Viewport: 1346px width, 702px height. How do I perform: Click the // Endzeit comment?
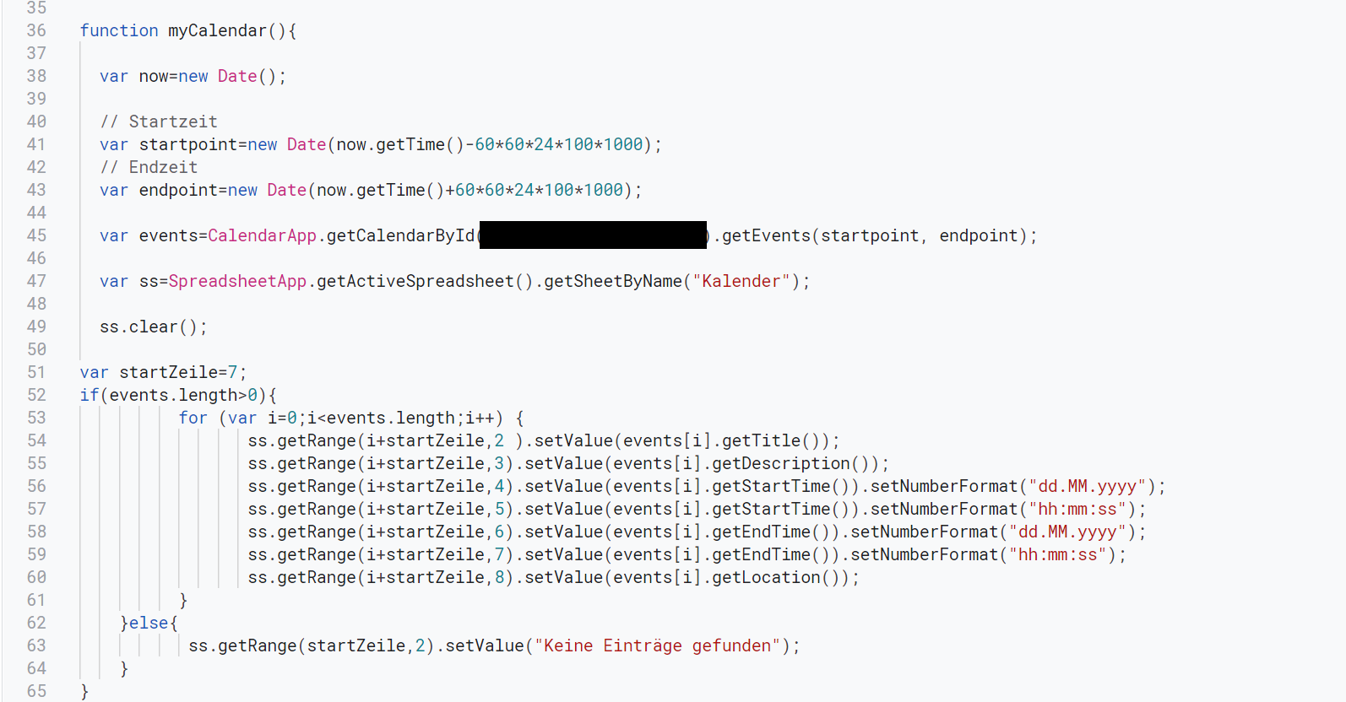coord(149,167)
